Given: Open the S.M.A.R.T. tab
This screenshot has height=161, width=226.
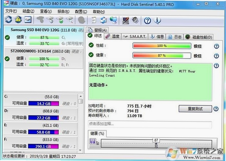Looking at the screenshot, I should (134, 37).
